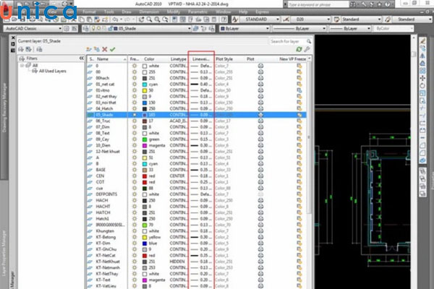Click the New Property Filter icon
Screen dimensions: 434x289
click(x=21, y=50)
